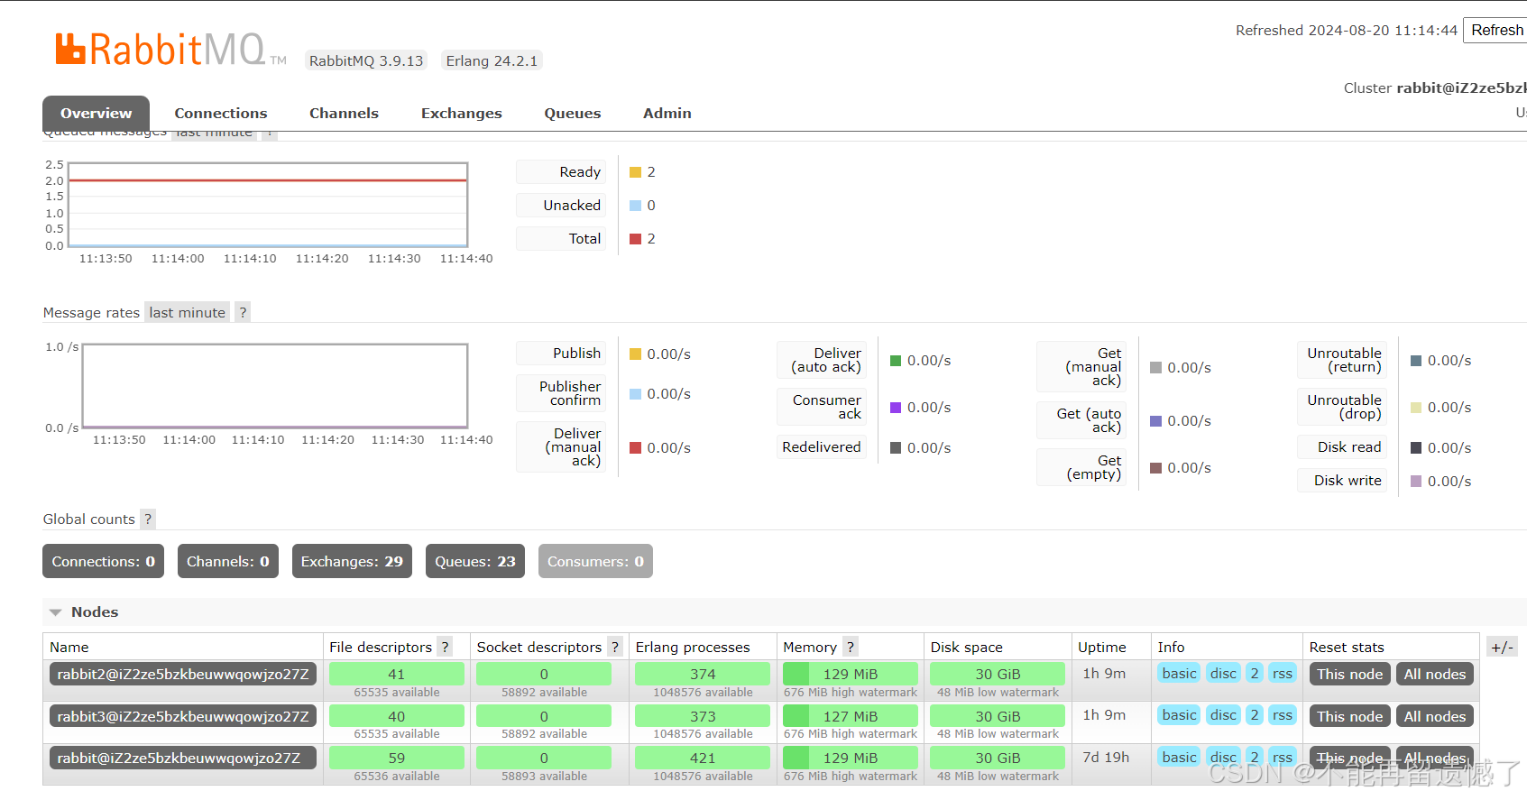Toggle the Total legend label
The height and width of the screenshot is (800, 1527).
click(562, 238)
